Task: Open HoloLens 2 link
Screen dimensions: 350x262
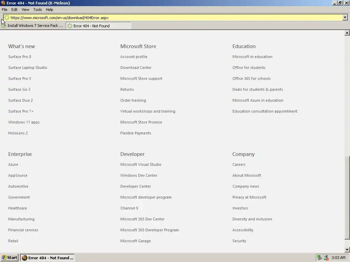Action: (x=18, y=133)
